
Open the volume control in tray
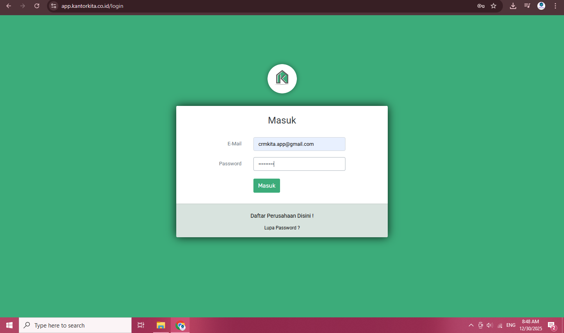click(490, 325)
